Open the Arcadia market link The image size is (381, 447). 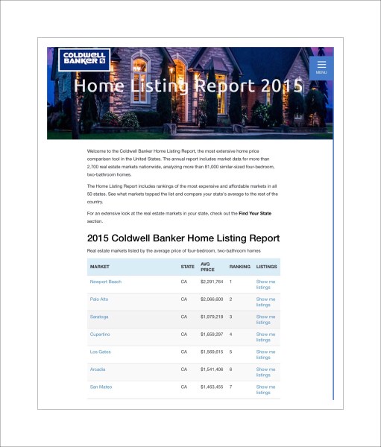[x=98, y=370]
